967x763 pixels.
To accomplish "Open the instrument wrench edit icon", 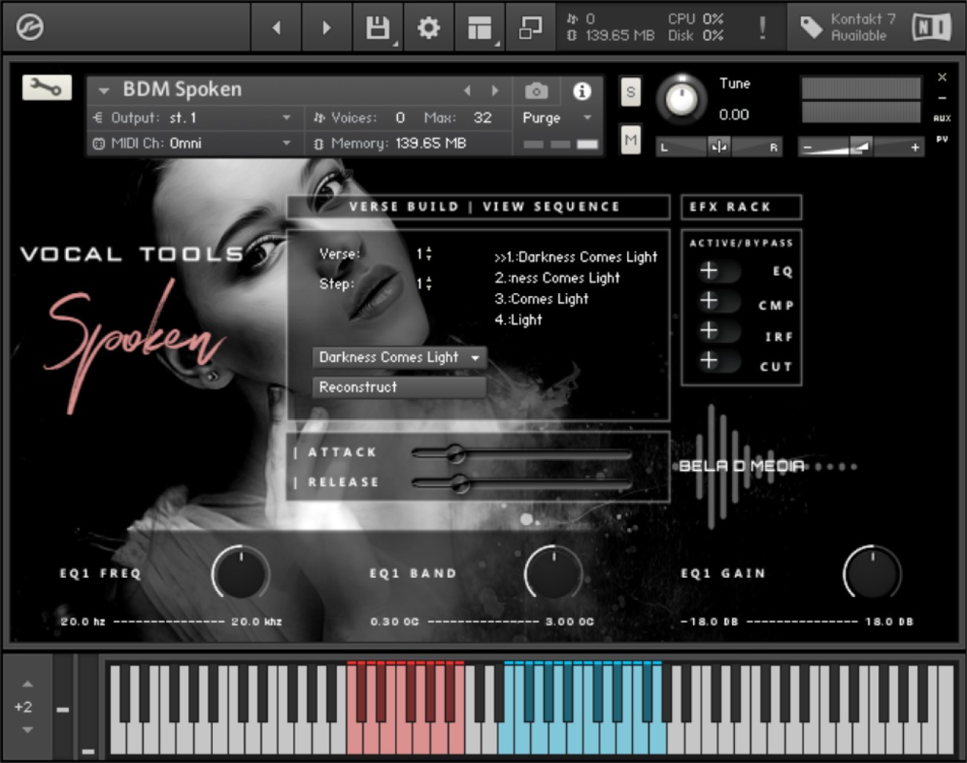I will click(x=46, y=88).
